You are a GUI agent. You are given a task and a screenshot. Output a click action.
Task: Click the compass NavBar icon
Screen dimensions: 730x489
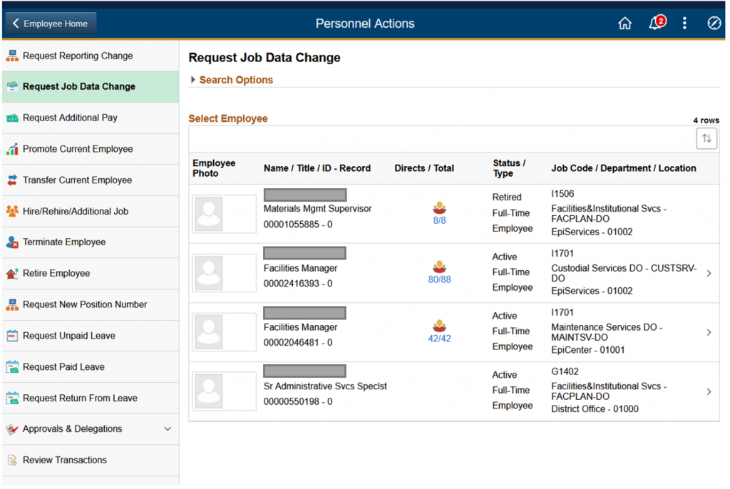pos(714,23)
